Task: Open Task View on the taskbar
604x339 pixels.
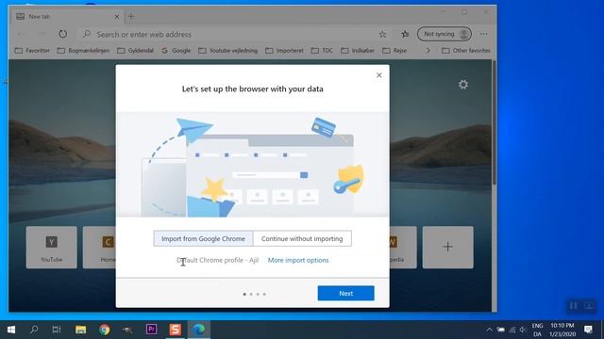Action: tap(57, 330)
